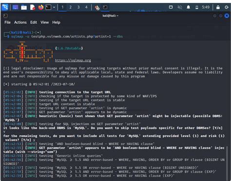The image size is (231, 181).
Task: Open the Actions menu
Action: (20, 22)
